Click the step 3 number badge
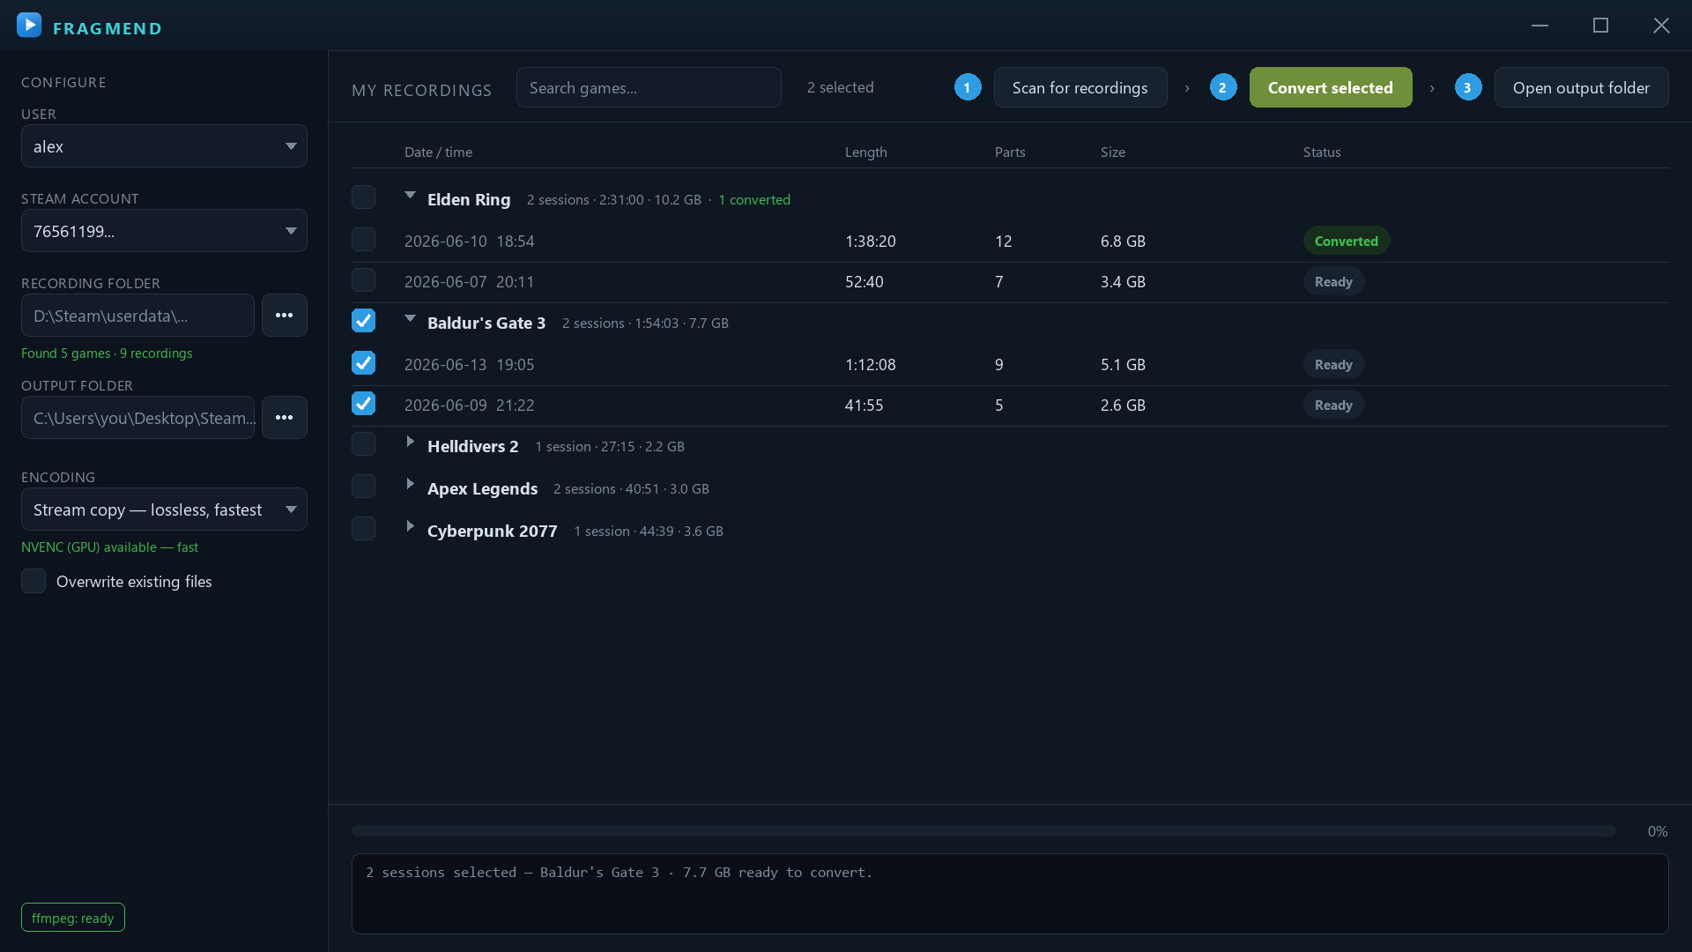Image resolution: width=1692 pixels, height=952 pixels. click(x=1467, y=87)
